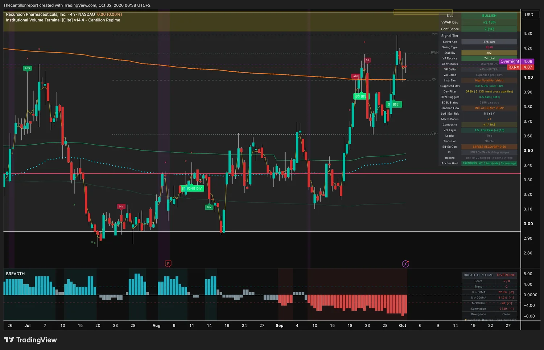544x350 pixels.
Task: Click the Summation -3129 value
Action: pyautogui.click(x=506, y=309)
